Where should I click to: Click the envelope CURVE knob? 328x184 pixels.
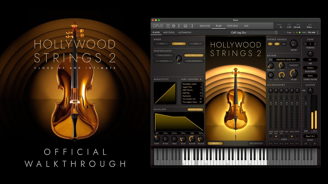coord(156,139)
